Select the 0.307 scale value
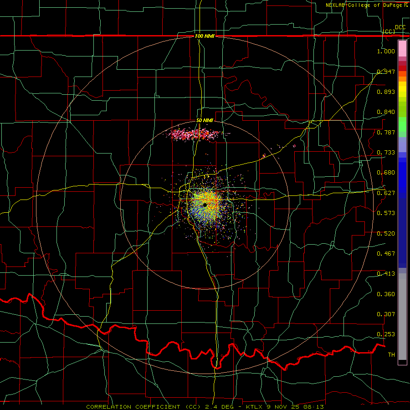This screenshot has width=410, height=410. pos(386,314)
